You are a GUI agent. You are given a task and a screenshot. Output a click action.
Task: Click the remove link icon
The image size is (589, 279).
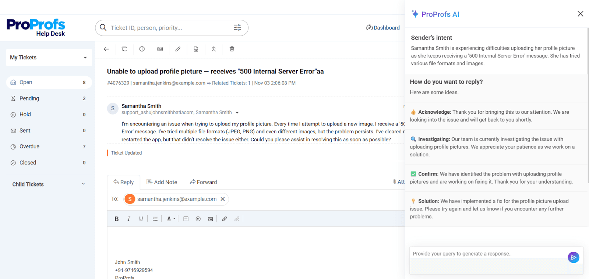tap(237, 219)
